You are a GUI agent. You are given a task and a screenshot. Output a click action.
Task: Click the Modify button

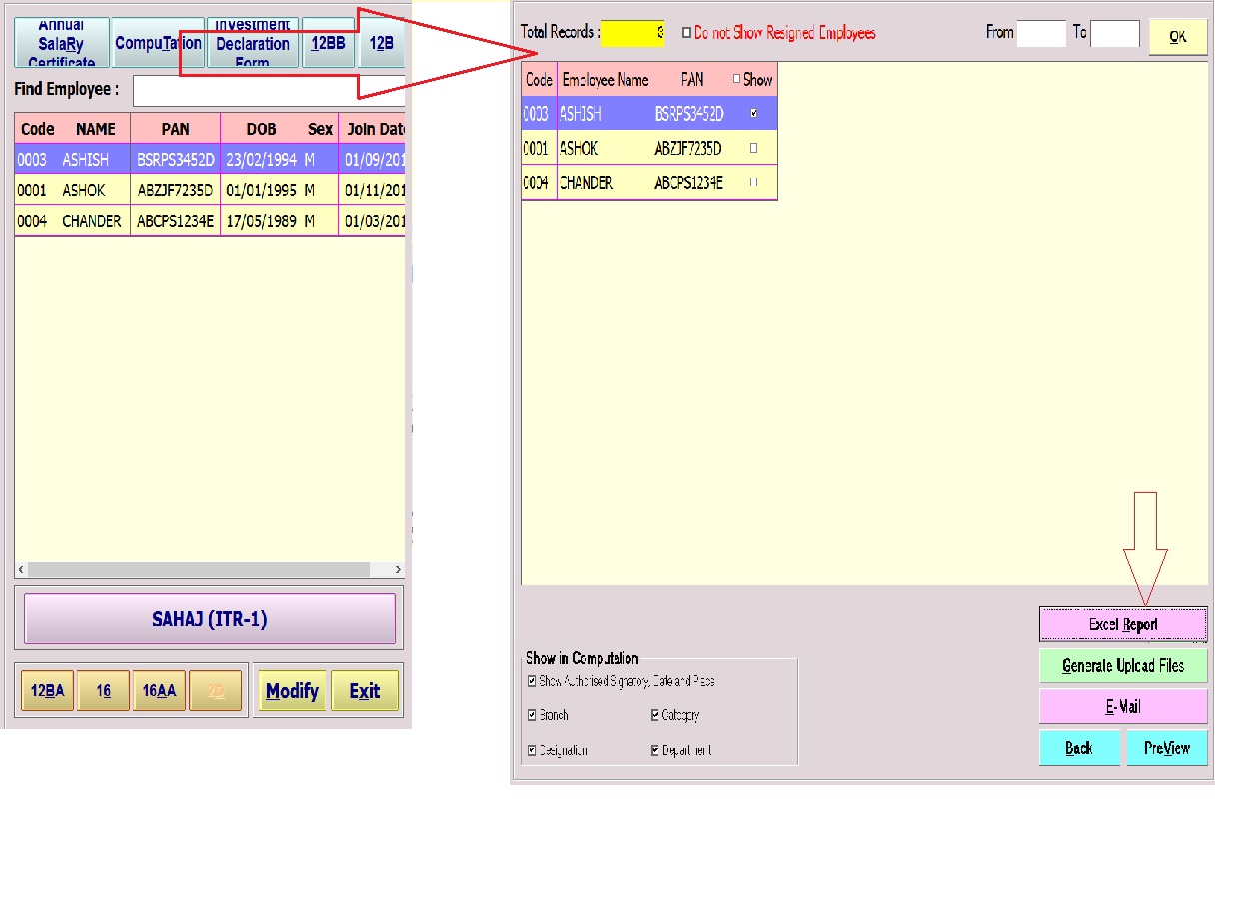tap(292, 691)
